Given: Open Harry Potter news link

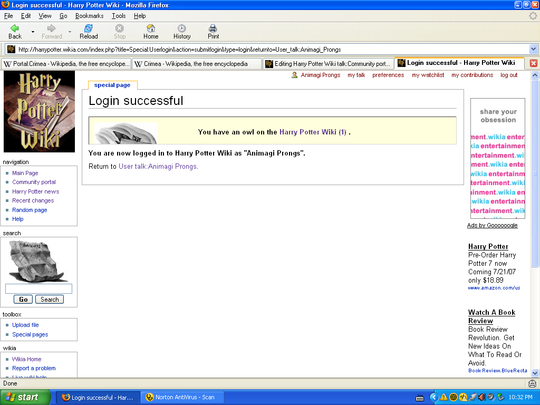Looking at the screenshot, I should click(35, 191).
